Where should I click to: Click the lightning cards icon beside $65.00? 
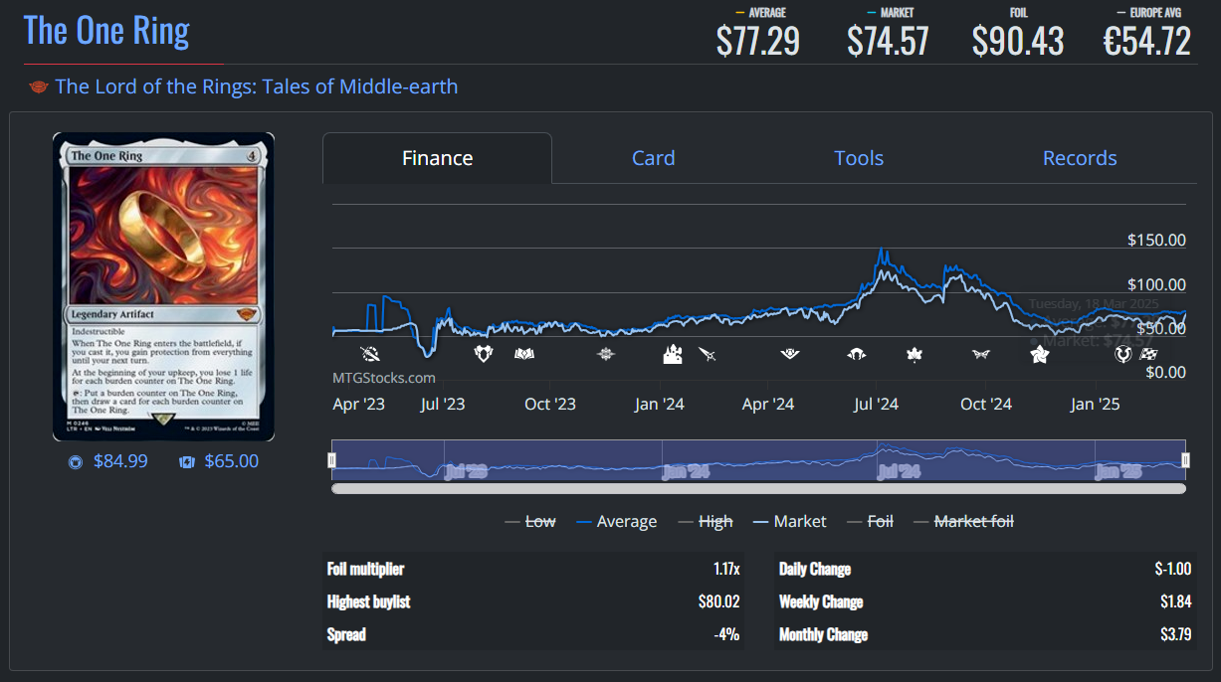(x=186, y=462)
